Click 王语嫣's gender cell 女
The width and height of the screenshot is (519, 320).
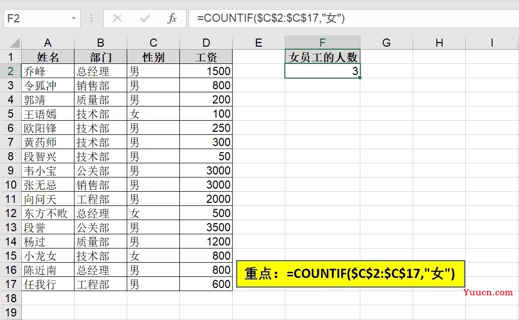[x=153, y=114]
